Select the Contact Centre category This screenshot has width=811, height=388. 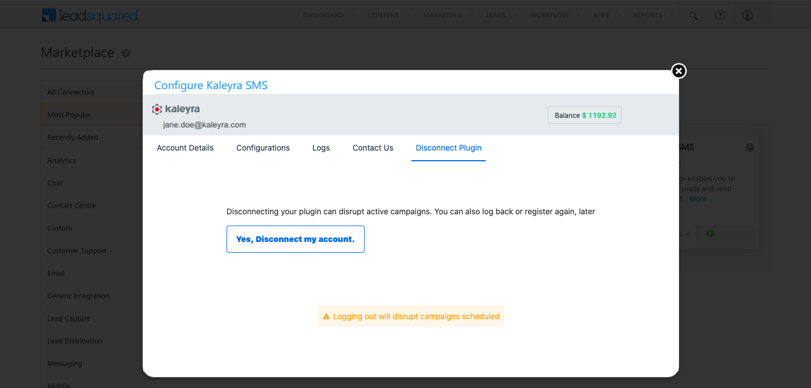coord(92,205)
